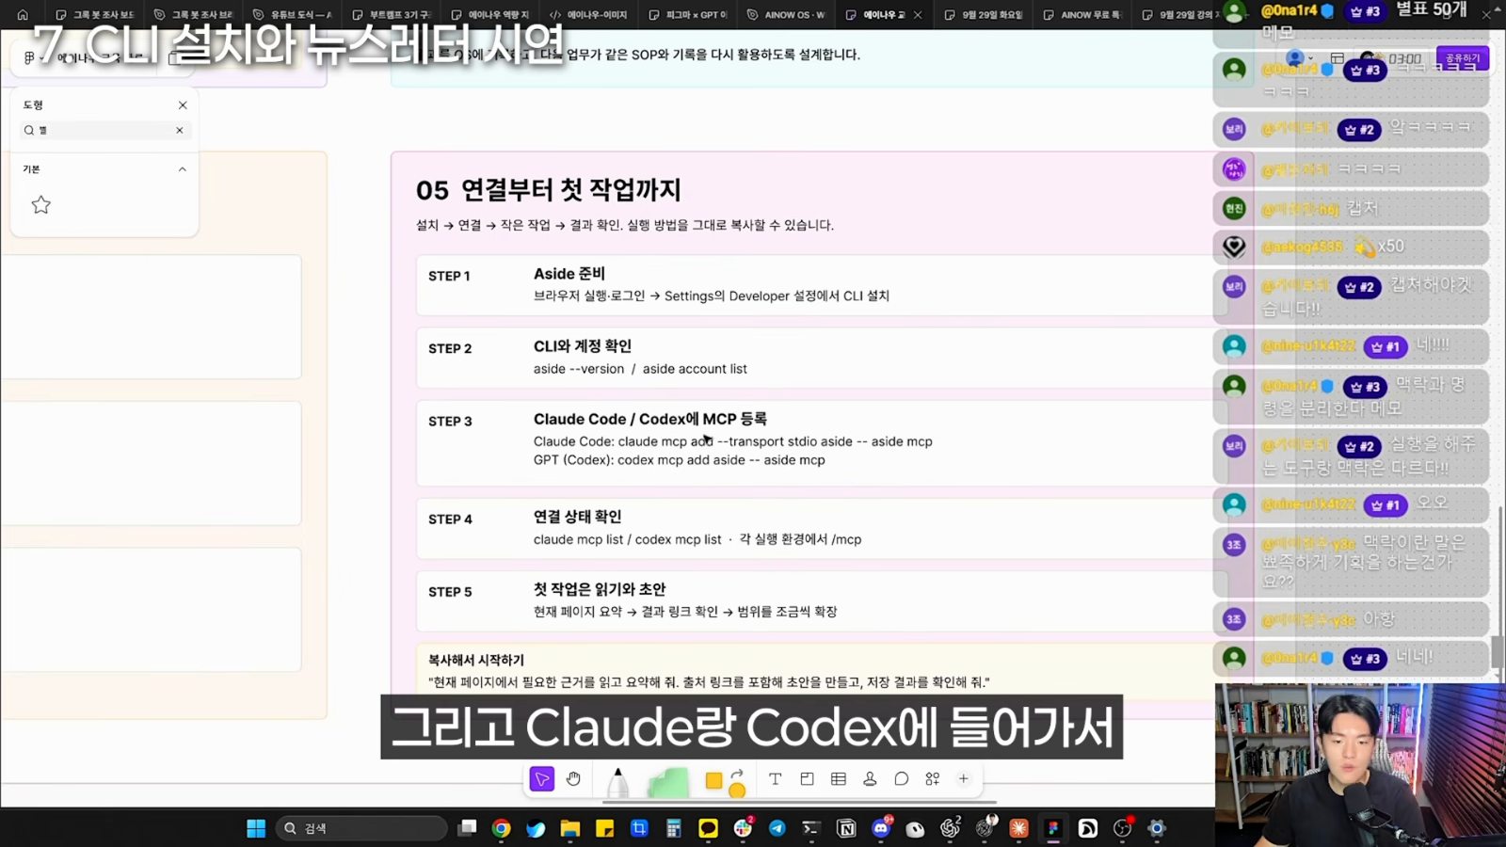
Task: Open the Terminal from the taskbar
Action: click(x=811, y=828)
